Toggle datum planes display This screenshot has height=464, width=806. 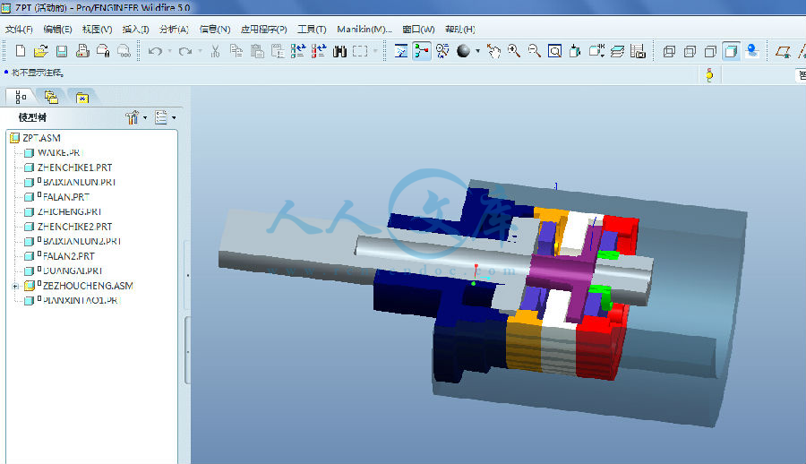[x=783, y=51]
